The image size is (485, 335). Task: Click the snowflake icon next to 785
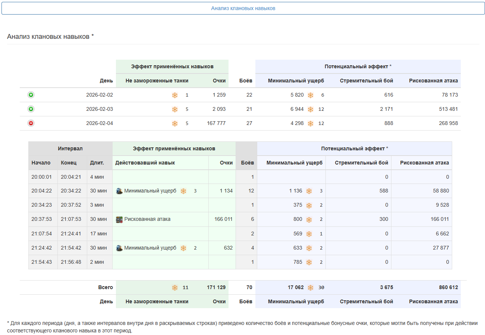click(309, 262)
